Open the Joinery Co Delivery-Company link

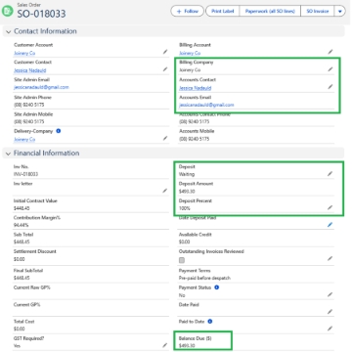24,140
